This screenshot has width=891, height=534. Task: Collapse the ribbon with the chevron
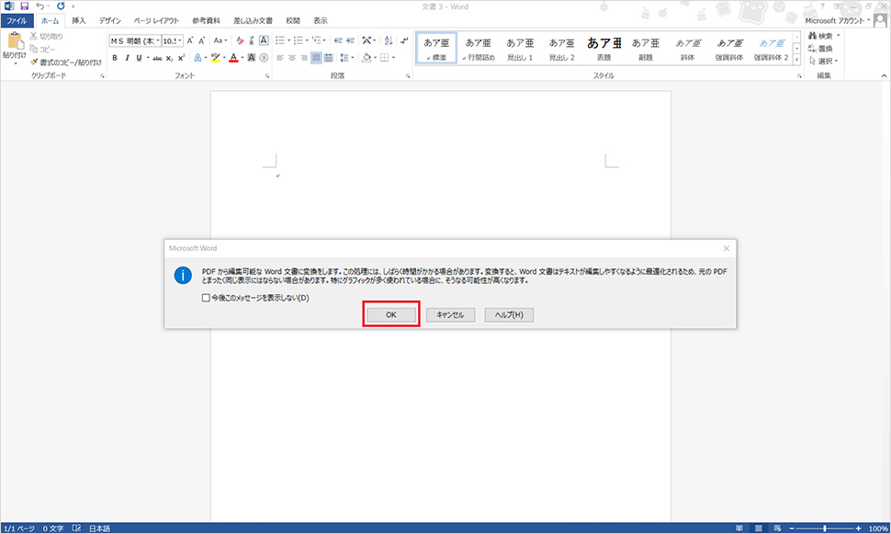[x=884, y=75]
